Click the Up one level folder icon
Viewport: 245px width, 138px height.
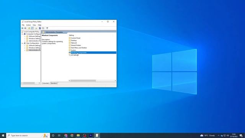(29, 28)
